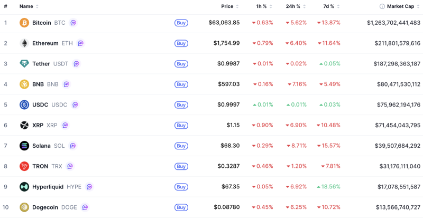The height and width of the screenshot is (219, 423).
Task: Open the chart icon beside DOGE
Action: 85,207
